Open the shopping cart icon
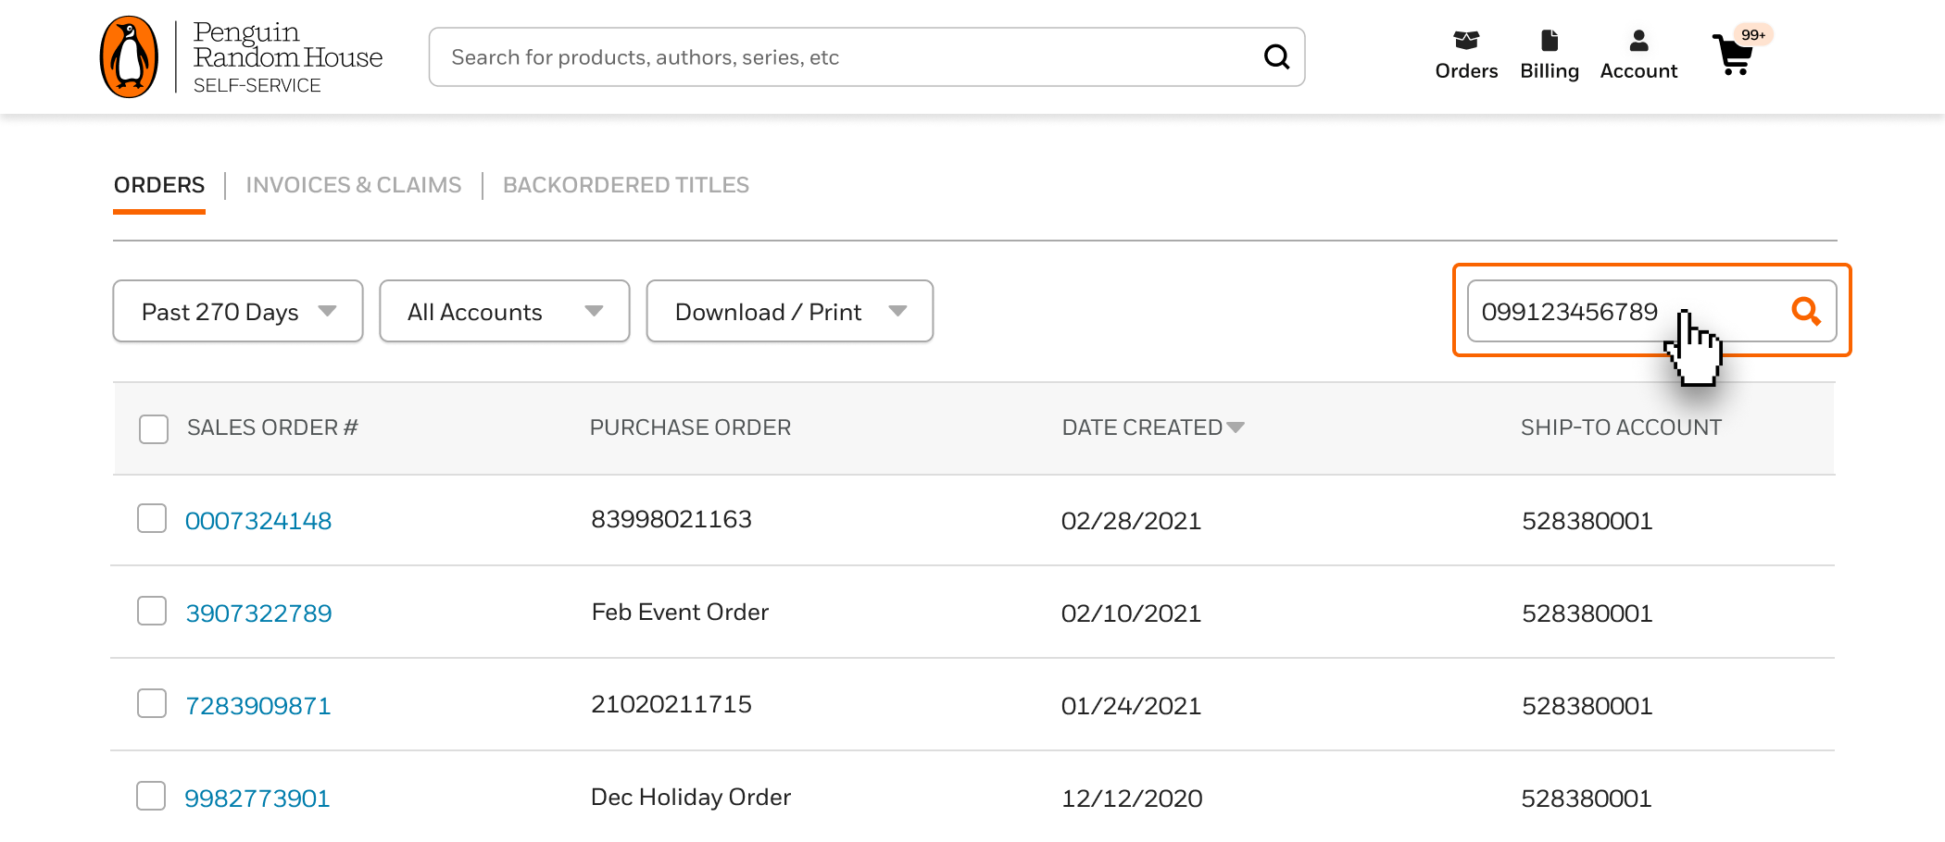The image size is (1945, 842). pos(1733,56)
